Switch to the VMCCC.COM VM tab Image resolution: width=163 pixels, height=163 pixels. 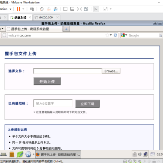(x=46, y=18)
